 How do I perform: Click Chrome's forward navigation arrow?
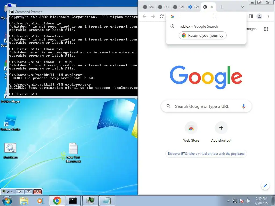(x=153, y=16)
